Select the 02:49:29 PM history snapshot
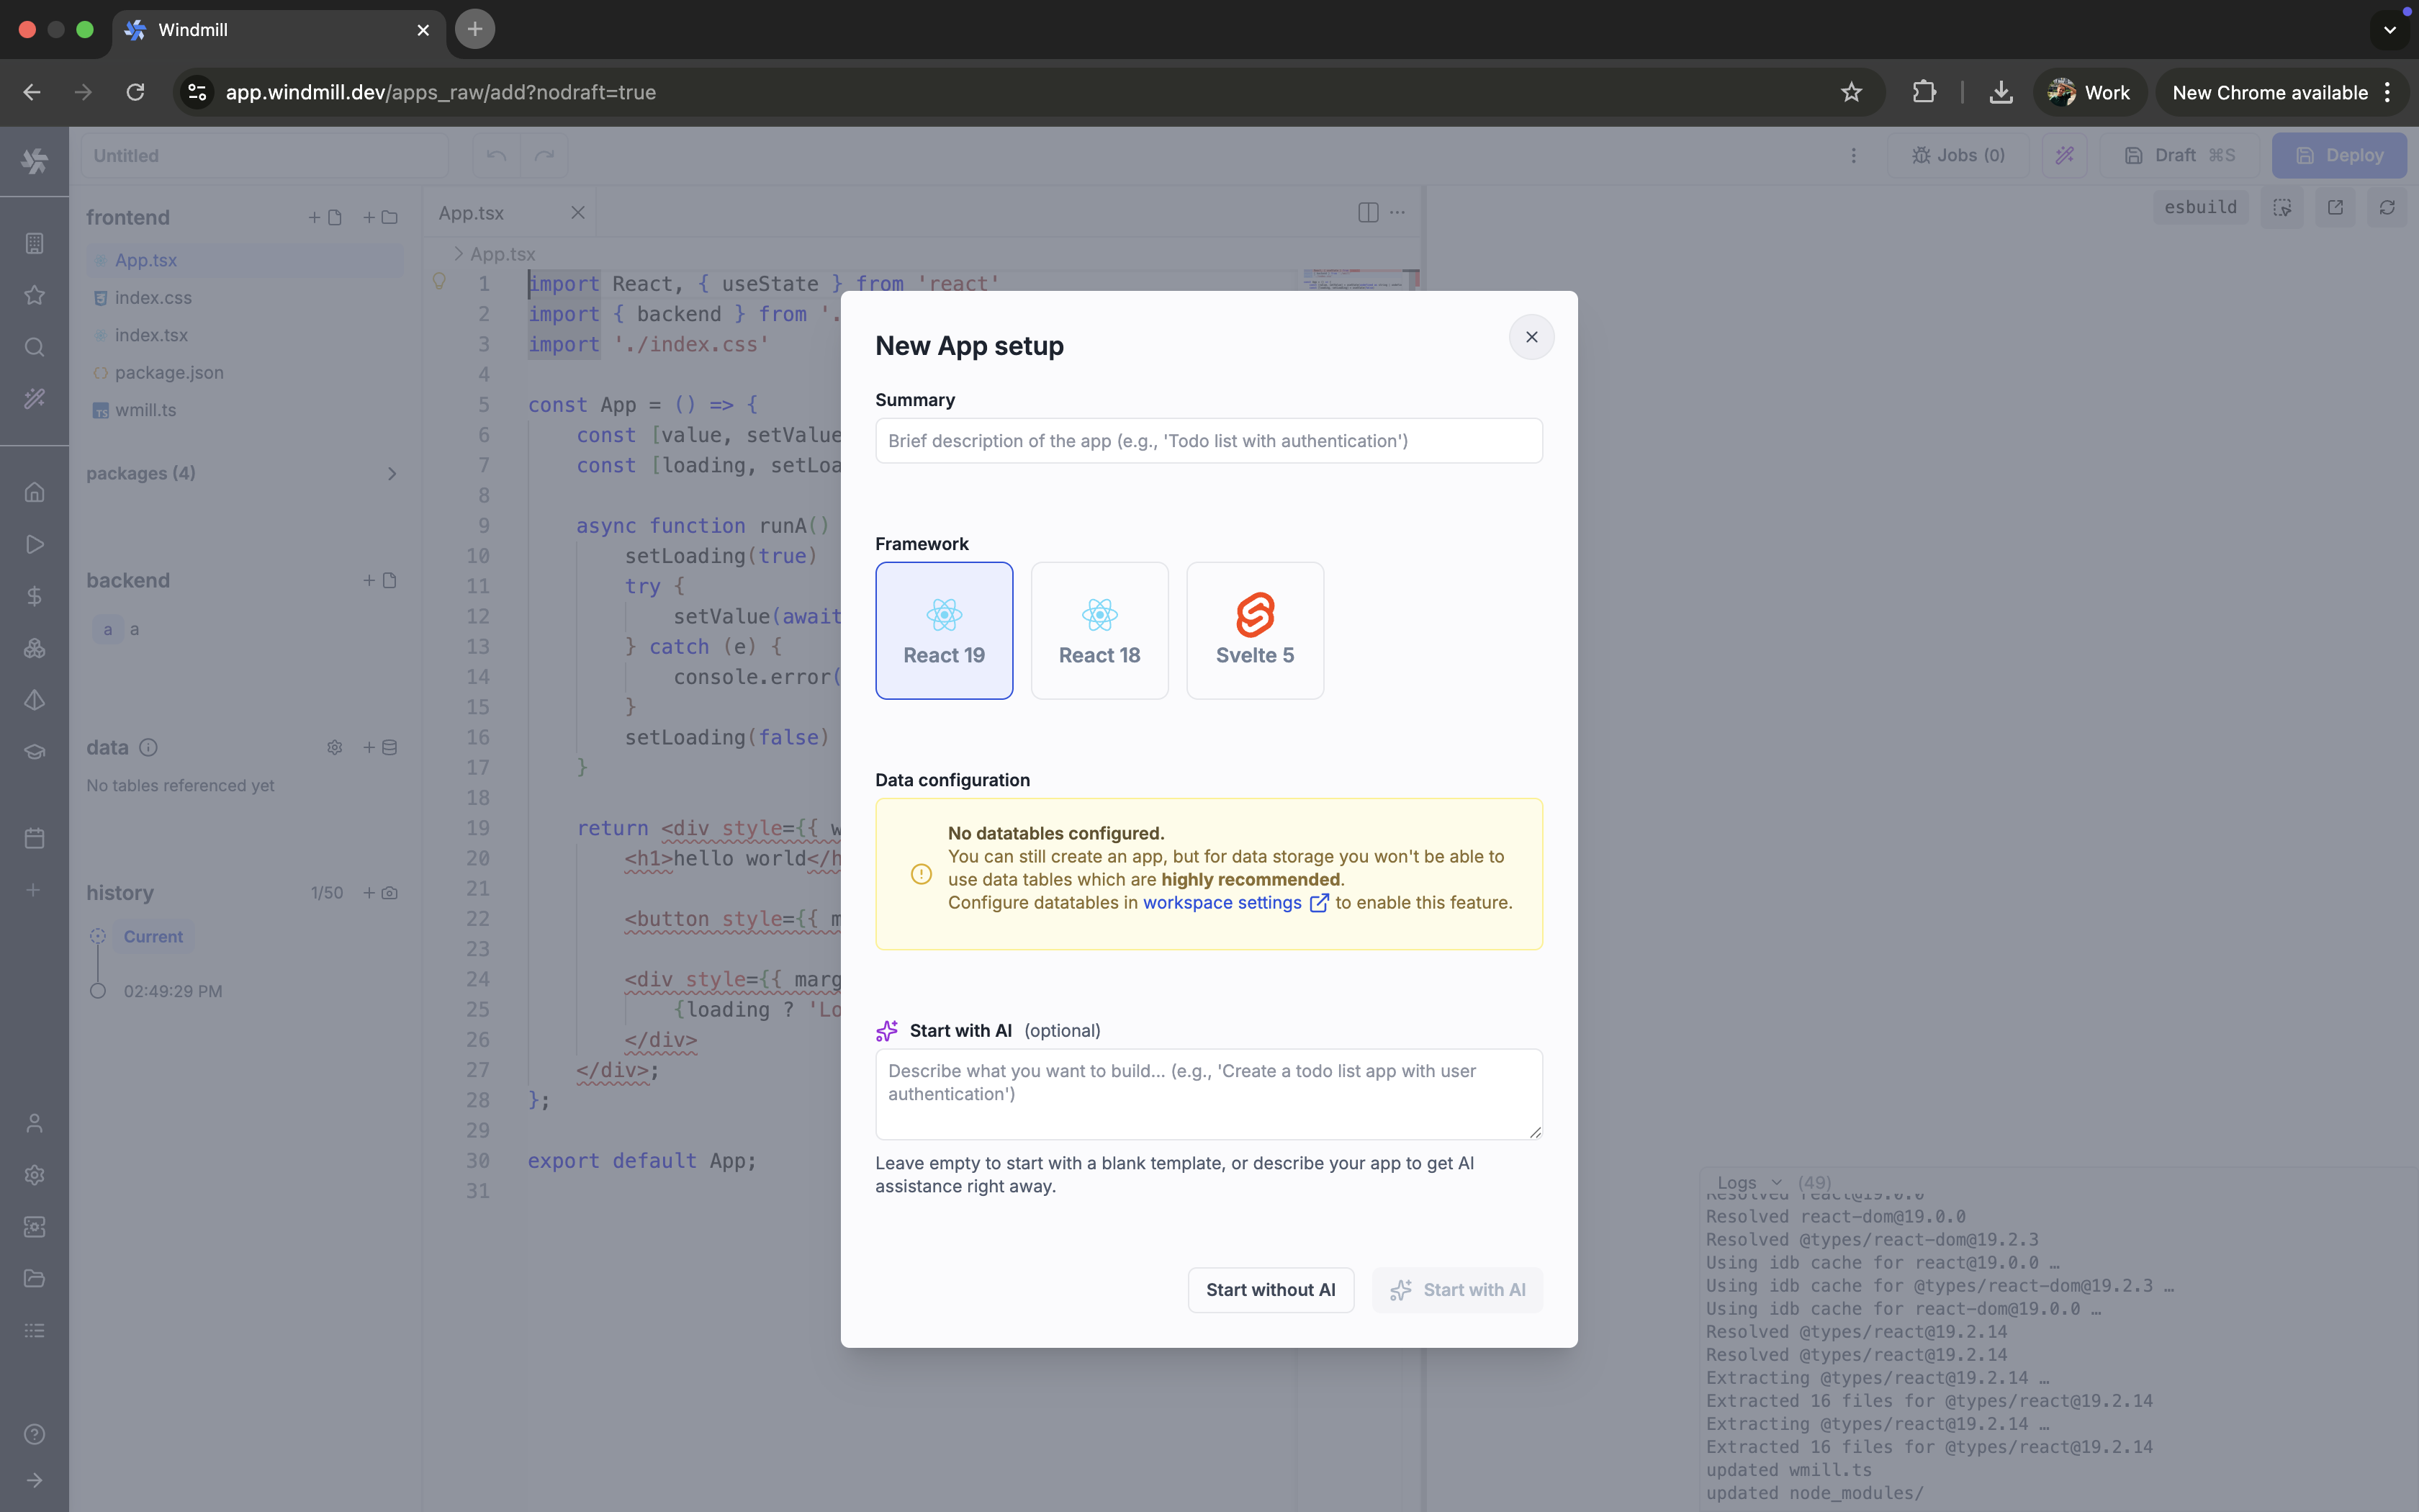The width and height of the screenshot is (2419, 1512). pos(174,991)
